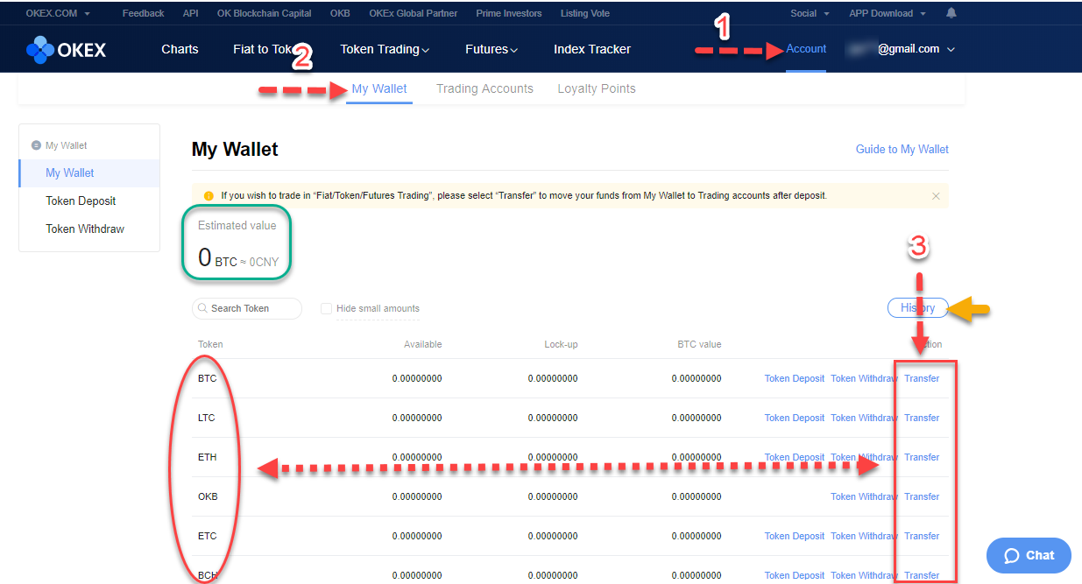Screen dimensions: 1082x584
Task: Click Token Deposit for the LTC row
Action: pos(795,418)
